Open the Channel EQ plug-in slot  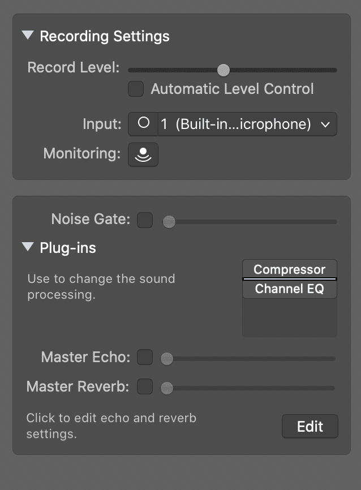[290, 289]
